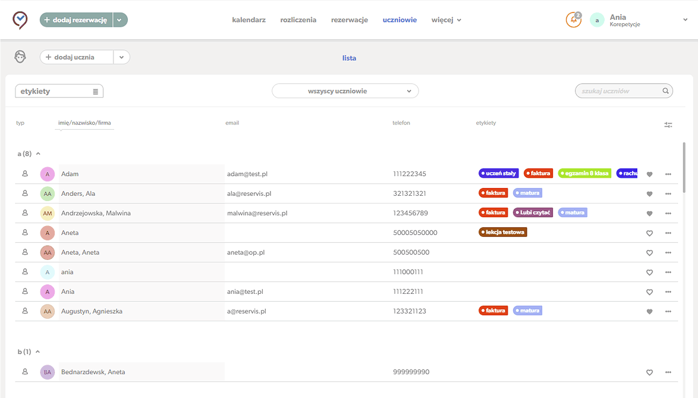Click the green 'egzamin 8 klasa' label
This screenshot has height=398, width=698.
click(584, 173)
